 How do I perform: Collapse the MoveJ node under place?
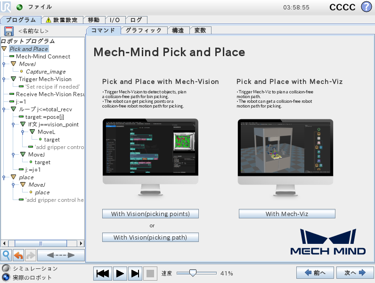point(23,184)
